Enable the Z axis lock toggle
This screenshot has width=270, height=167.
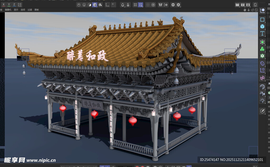[14, 5]
